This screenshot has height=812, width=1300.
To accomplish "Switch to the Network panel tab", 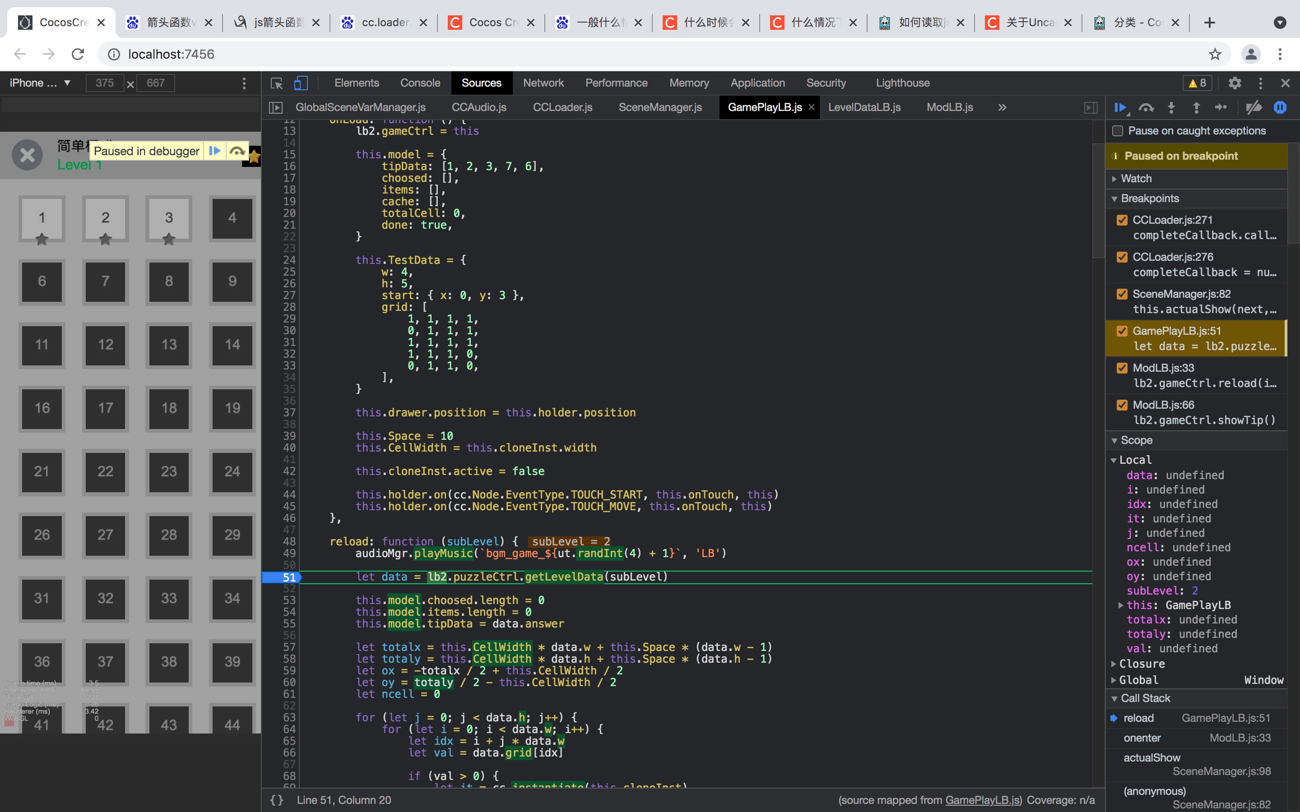I will point(543,83).
